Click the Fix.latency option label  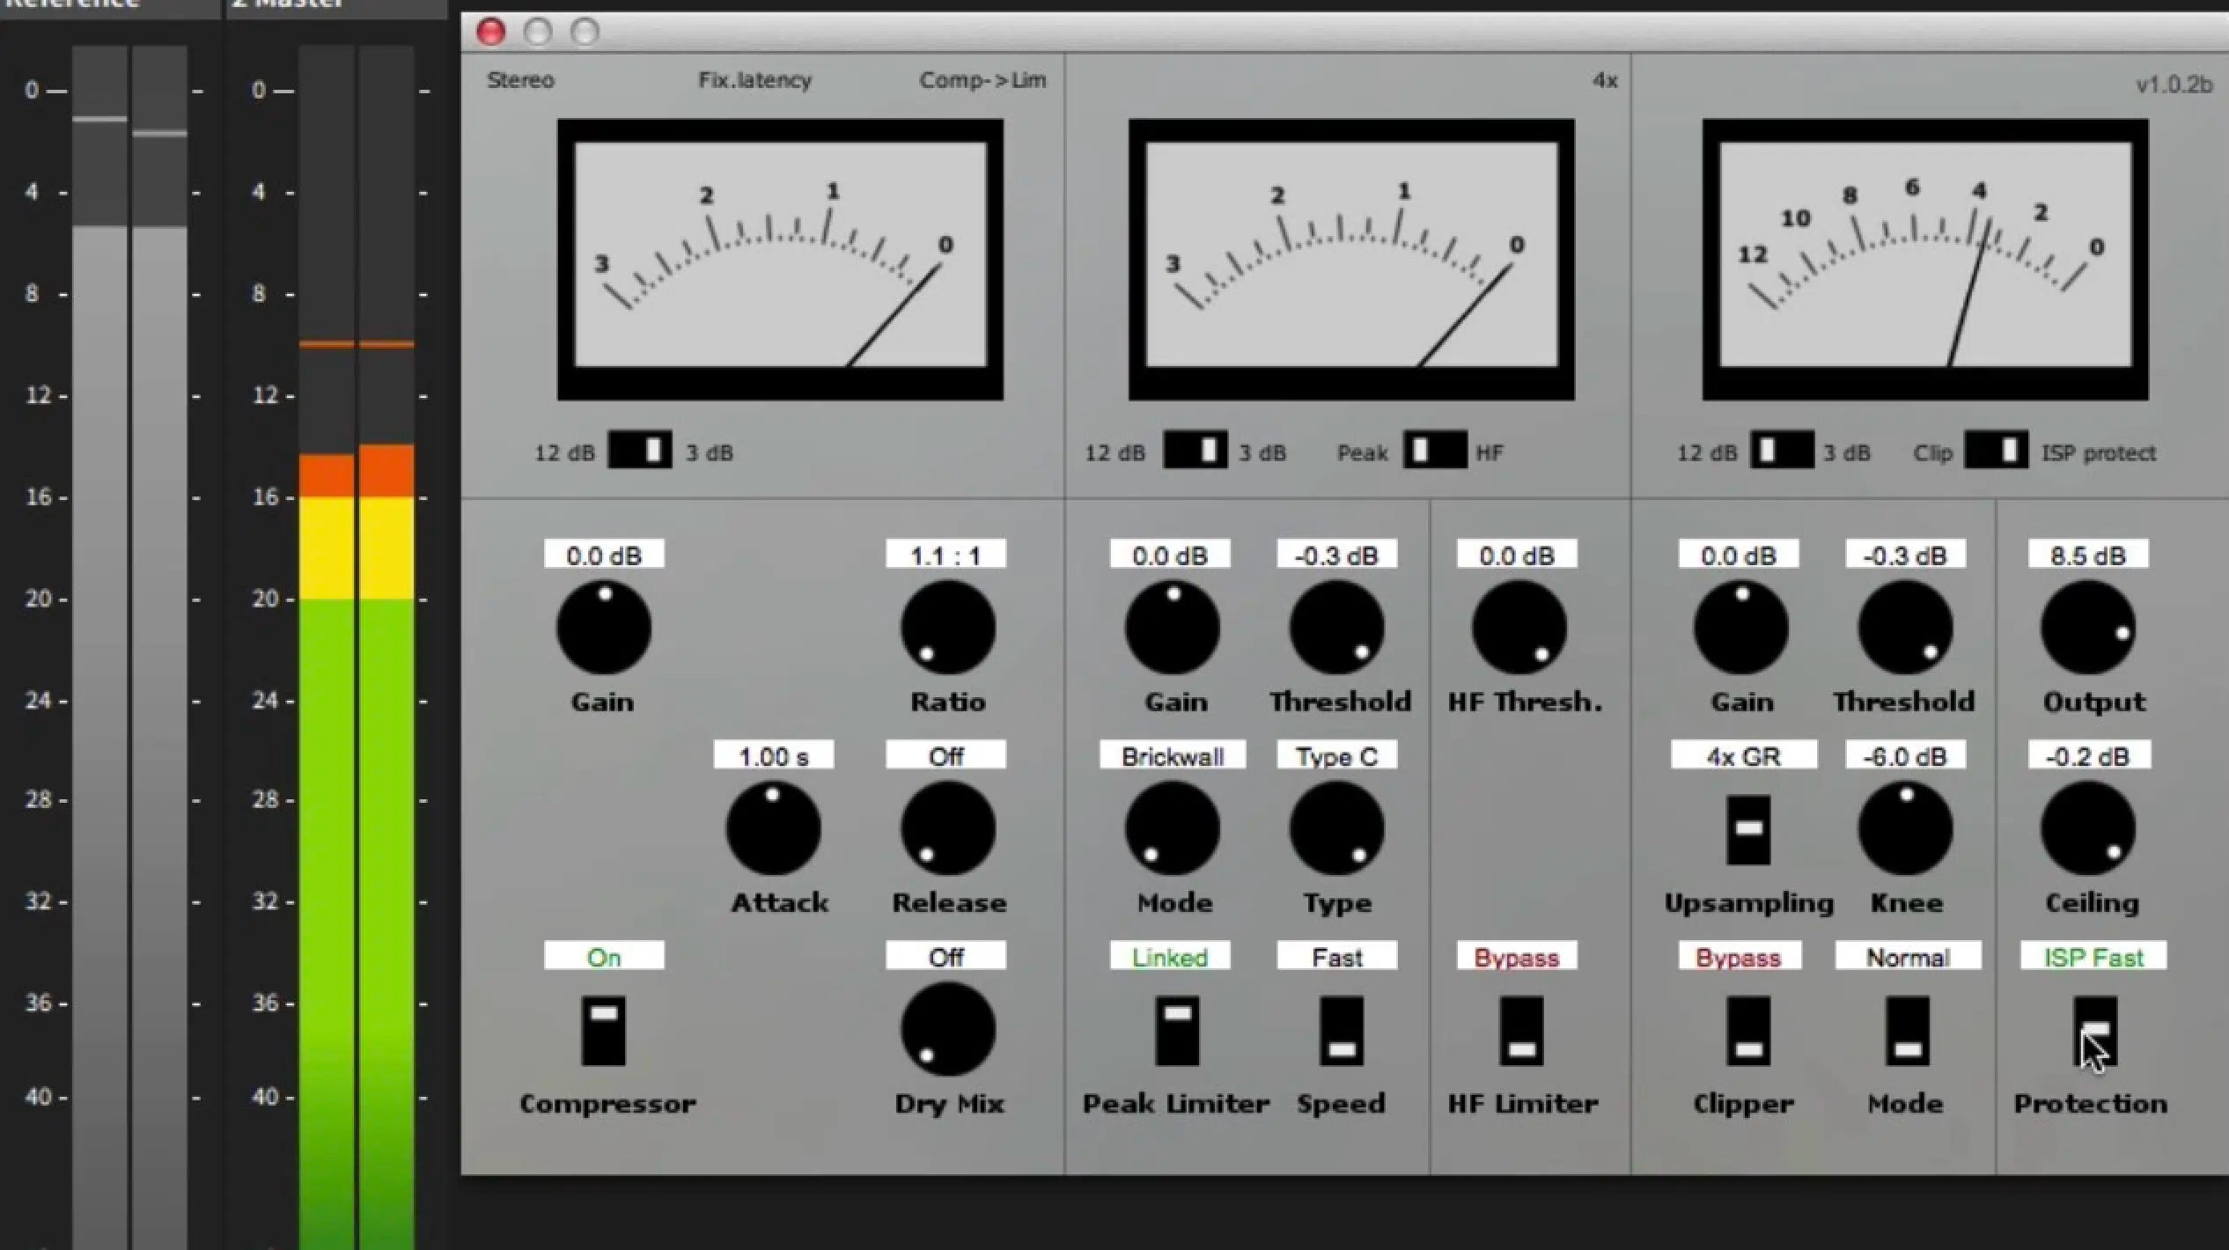tap(754, 80)
